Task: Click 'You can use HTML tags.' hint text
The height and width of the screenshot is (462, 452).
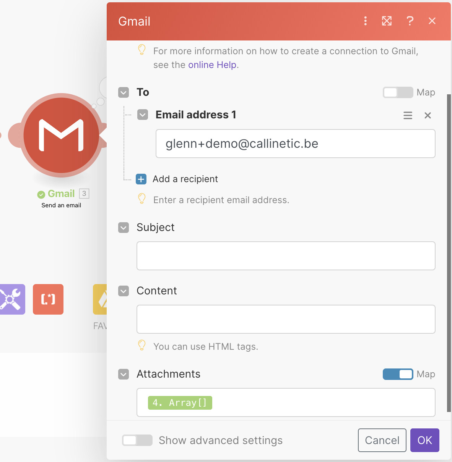Action: coord(206,347)
